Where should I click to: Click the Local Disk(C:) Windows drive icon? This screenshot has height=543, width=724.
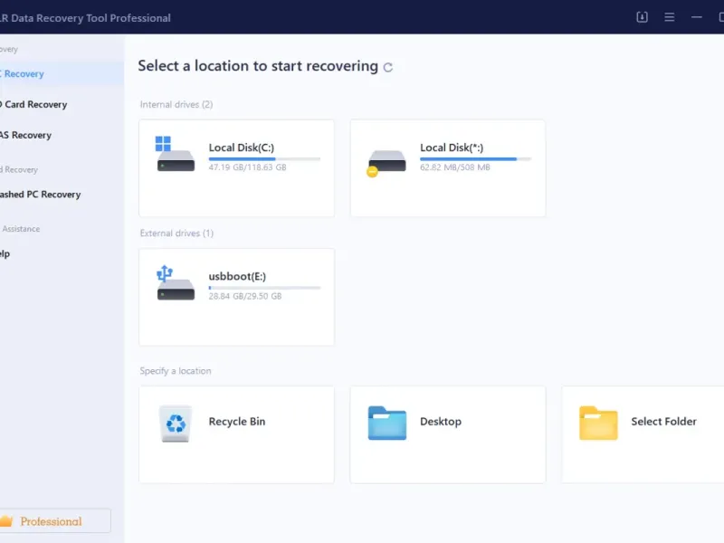pyautogui.click(x=175, y=154)
